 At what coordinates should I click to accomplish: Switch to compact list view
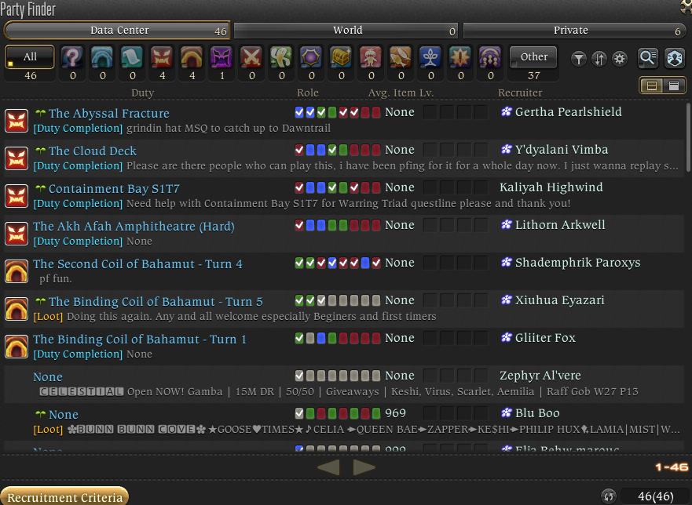(x=651, y=85)
